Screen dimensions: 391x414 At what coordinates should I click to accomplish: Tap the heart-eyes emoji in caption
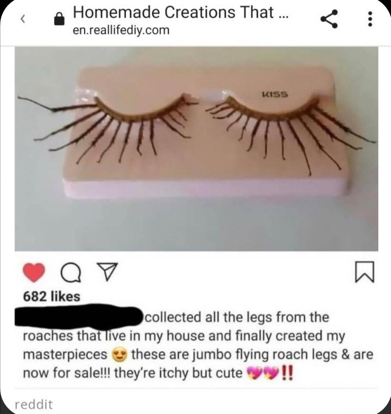click(120, 355)
